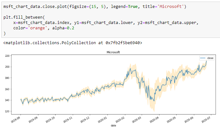This screenshot has width=220, height=129.
Task: Click the y-axis label 180
Action: [7, 78]
